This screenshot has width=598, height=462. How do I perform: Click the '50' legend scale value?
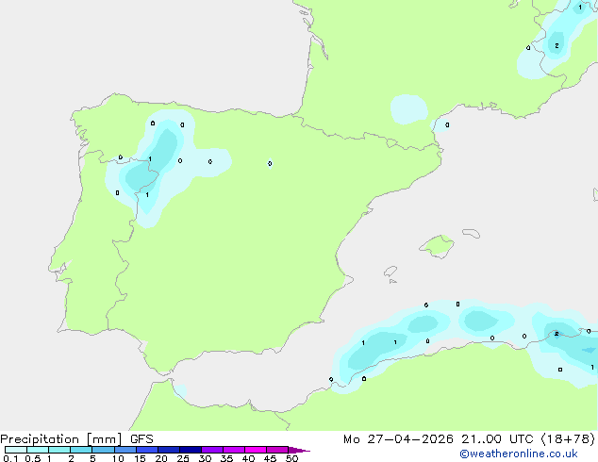pos(291,458)
